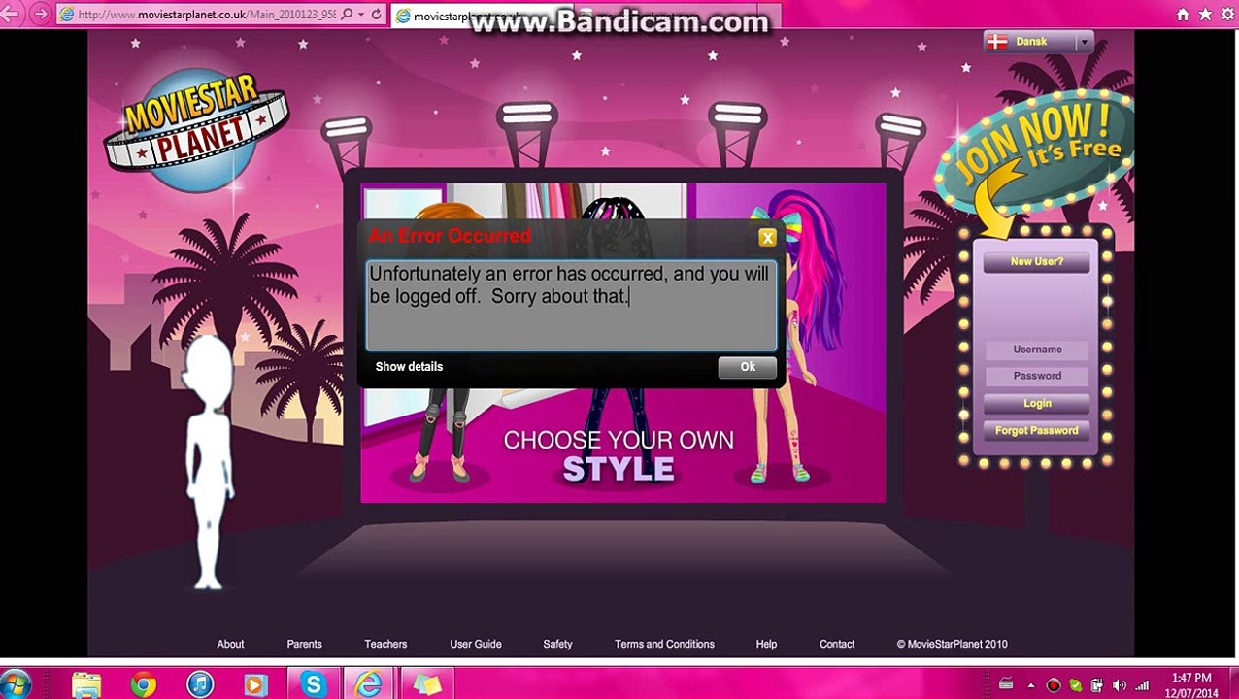This screenshot has width=1239, height=699.
Task: Show hidden tray icons arrow
Action: point(1031,685)
